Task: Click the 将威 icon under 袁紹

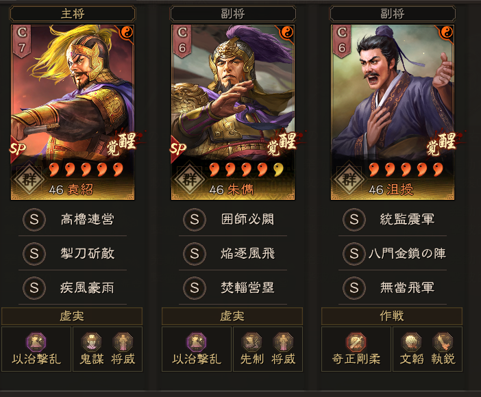Action: pyautogui.click(x=123, y=342)
